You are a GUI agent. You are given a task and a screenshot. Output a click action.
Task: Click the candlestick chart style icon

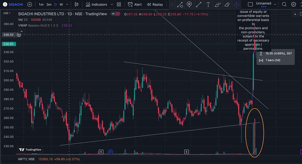pos(77,4)
